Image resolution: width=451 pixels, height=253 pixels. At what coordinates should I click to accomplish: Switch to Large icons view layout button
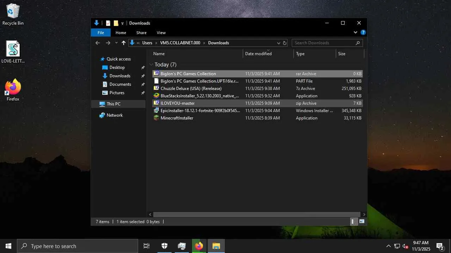point(362,222)
